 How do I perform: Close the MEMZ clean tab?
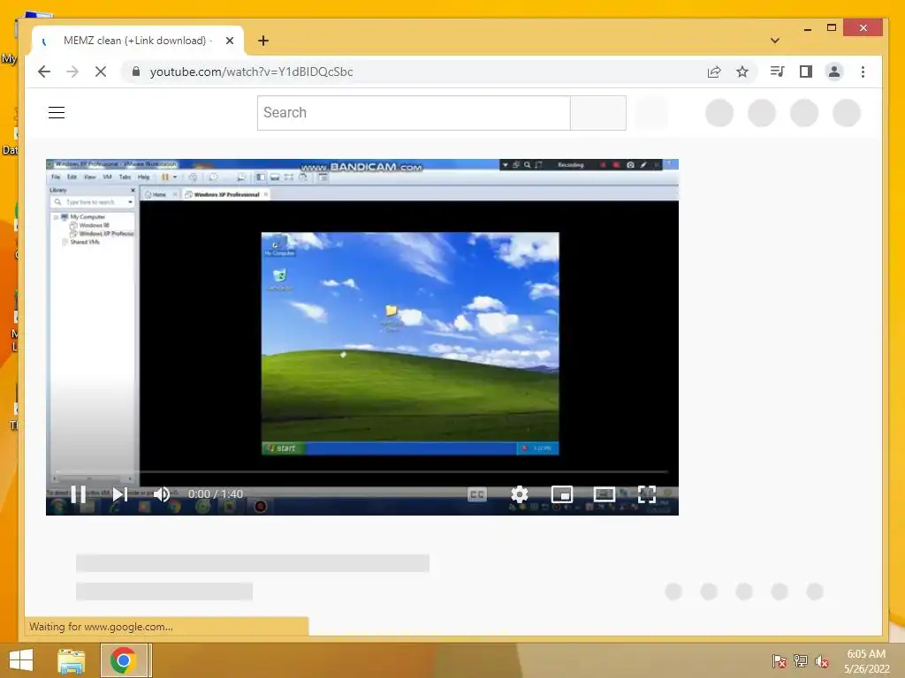(x=230, y=41)
